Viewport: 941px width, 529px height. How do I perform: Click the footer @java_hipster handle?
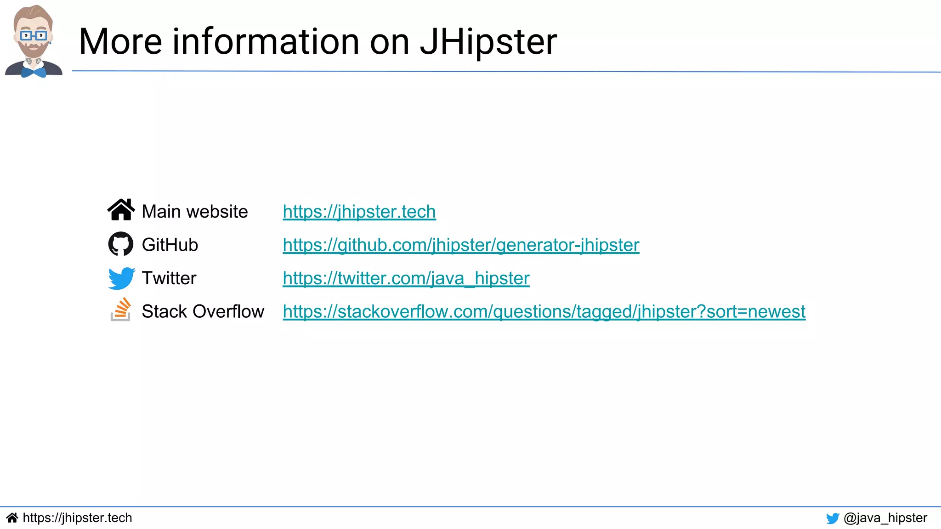885,518
